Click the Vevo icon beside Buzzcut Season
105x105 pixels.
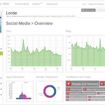coord(68,93)
